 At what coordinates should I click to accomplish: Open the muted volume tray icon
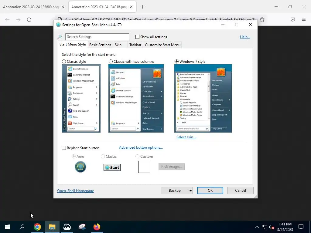[272, 227]
